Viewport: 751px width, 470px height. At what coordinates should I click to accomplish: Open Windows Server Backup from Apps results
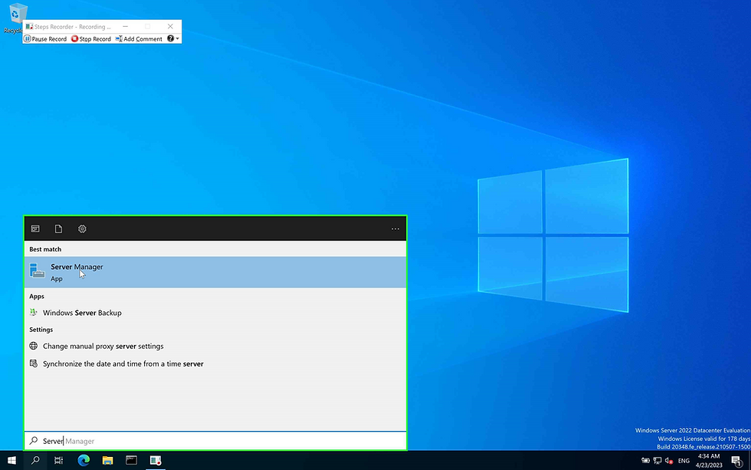coord(215,312)
